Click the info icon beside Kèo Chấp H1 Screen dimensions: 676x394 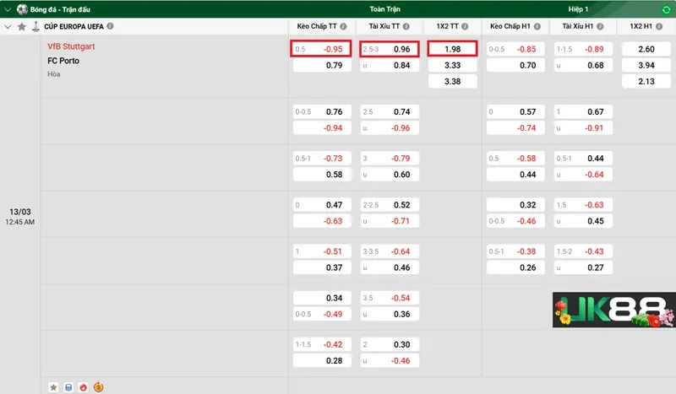click(537, 26)
